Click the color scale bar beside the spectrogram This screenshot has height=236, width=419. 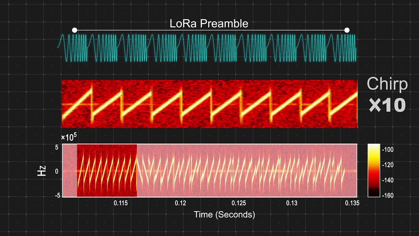coord(374,170)
